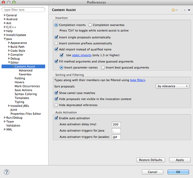193x178 pixels.
Task: Open Sort proposals by relevance dropdown
Action: click(x=172, y=86)
